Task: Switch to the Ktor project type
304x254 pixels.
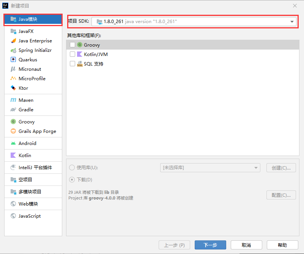Action: point(23,88)
